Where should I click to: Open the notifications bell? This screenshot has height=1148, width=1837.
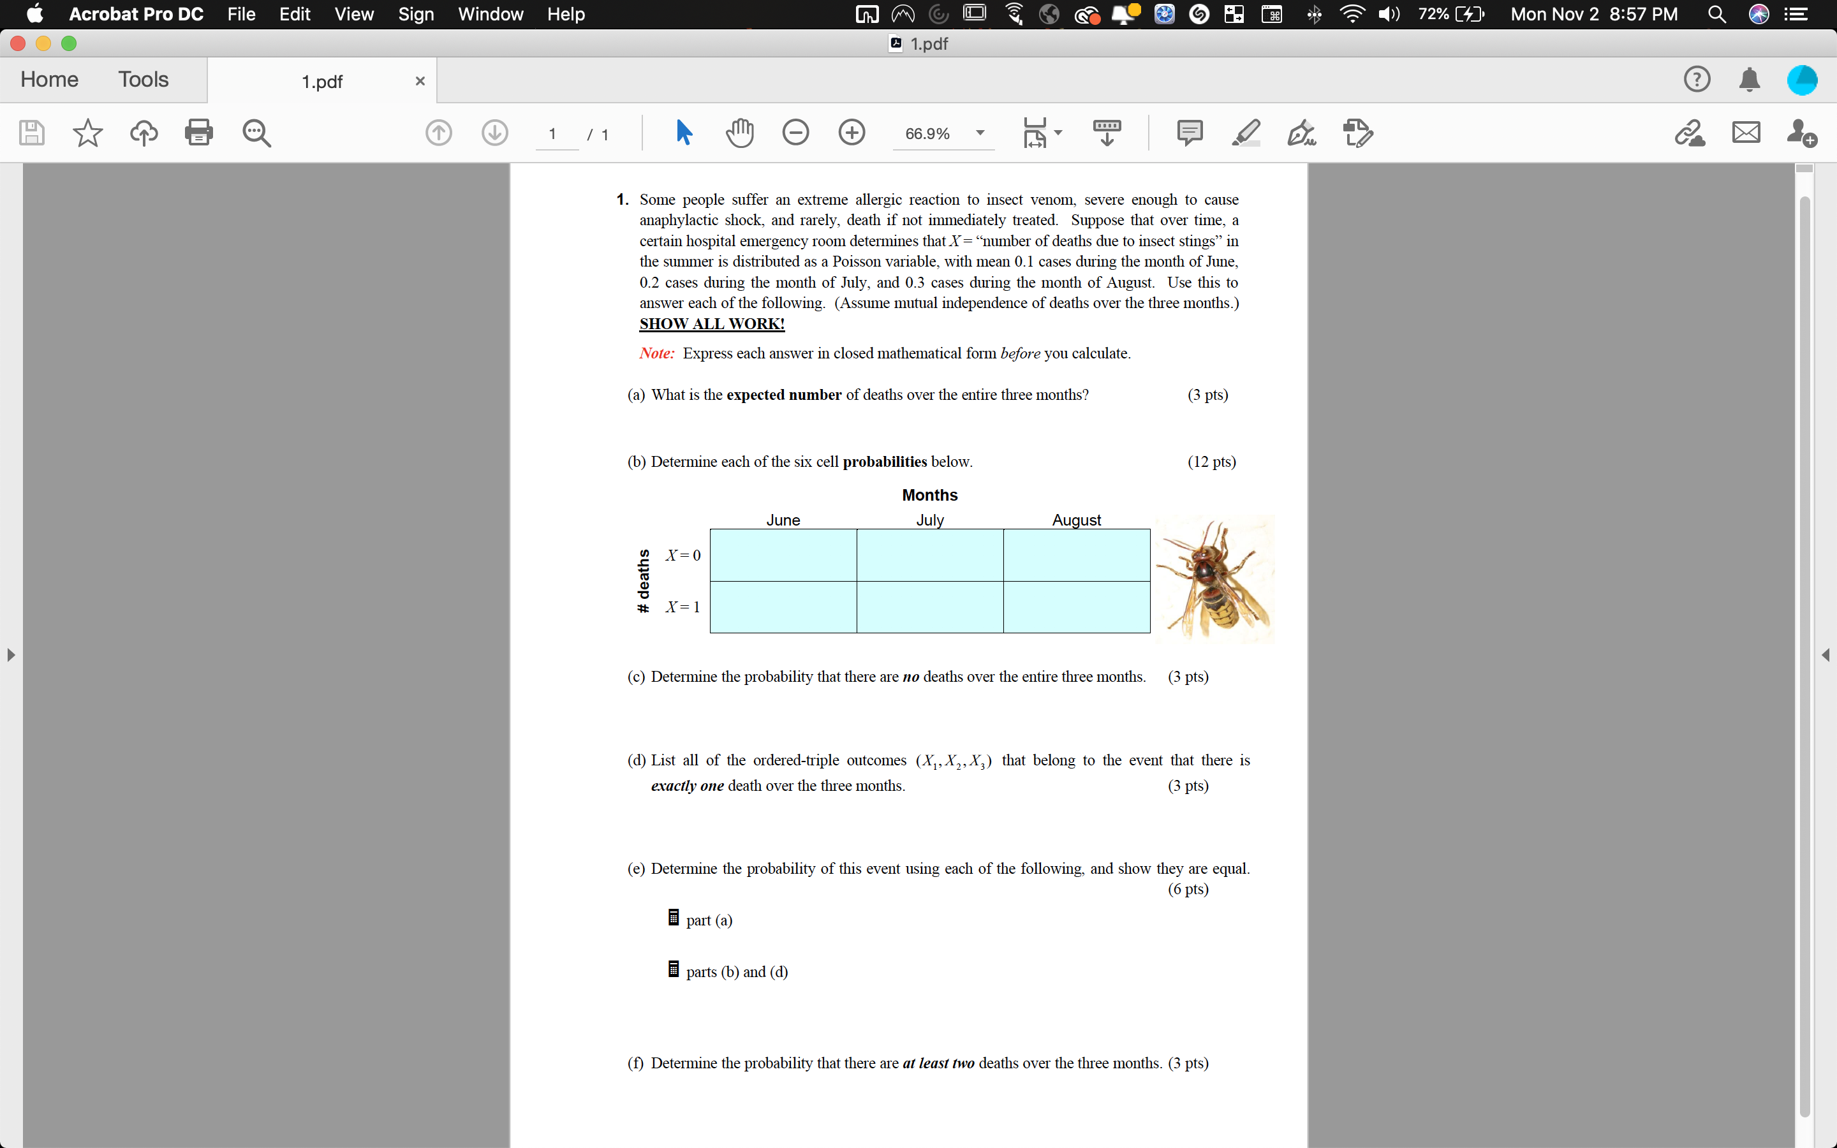click(1750, 80)
